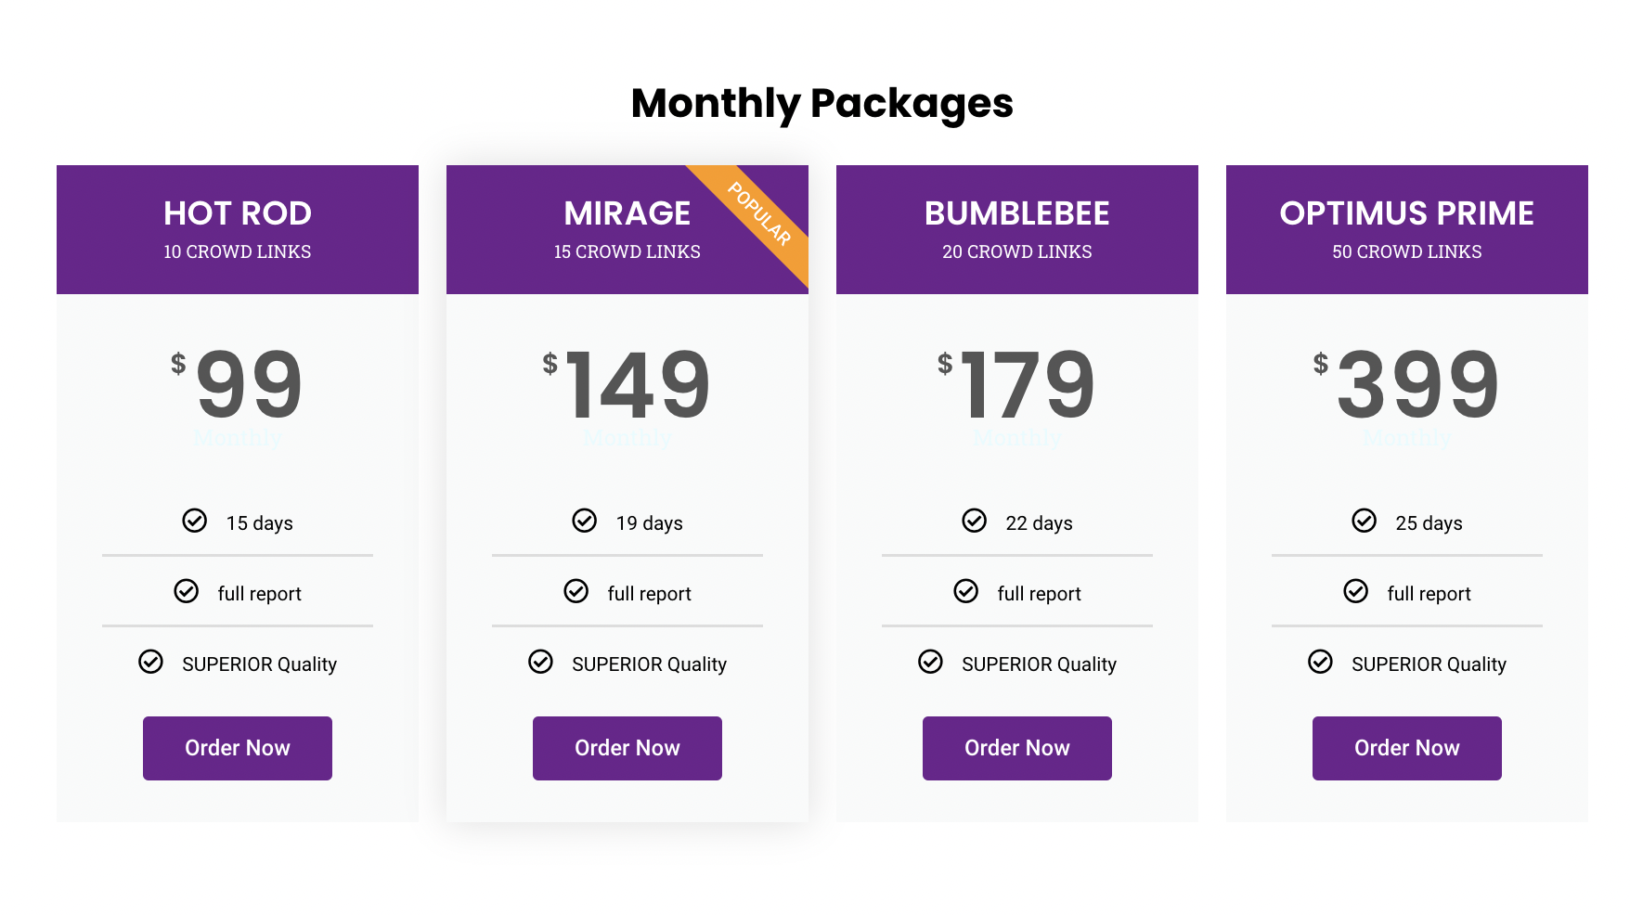The width and height of the screenshot is (1630, 915).
Task: Select the OPTIMUS PRIME plan header
Action: [1407, 229]
